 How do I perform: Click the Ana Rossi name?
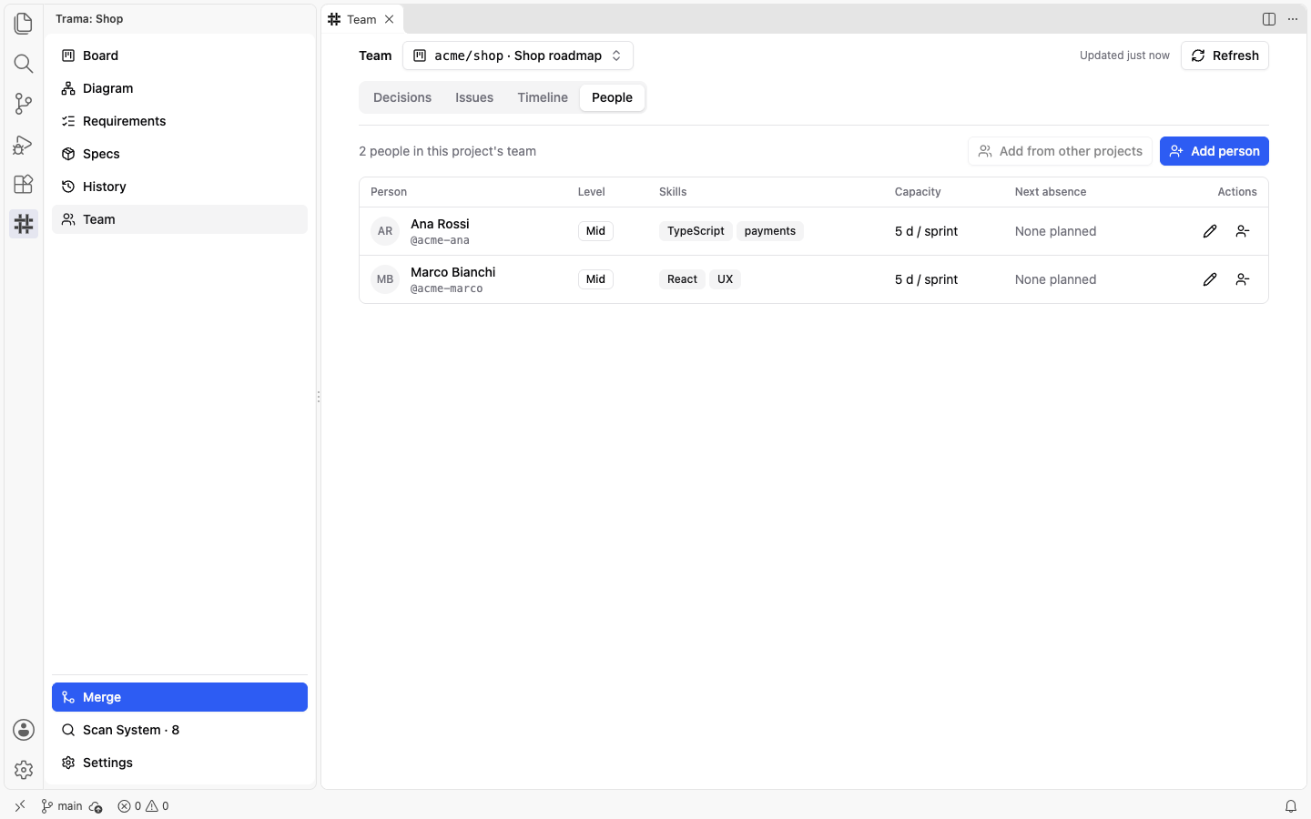point(440,224)
